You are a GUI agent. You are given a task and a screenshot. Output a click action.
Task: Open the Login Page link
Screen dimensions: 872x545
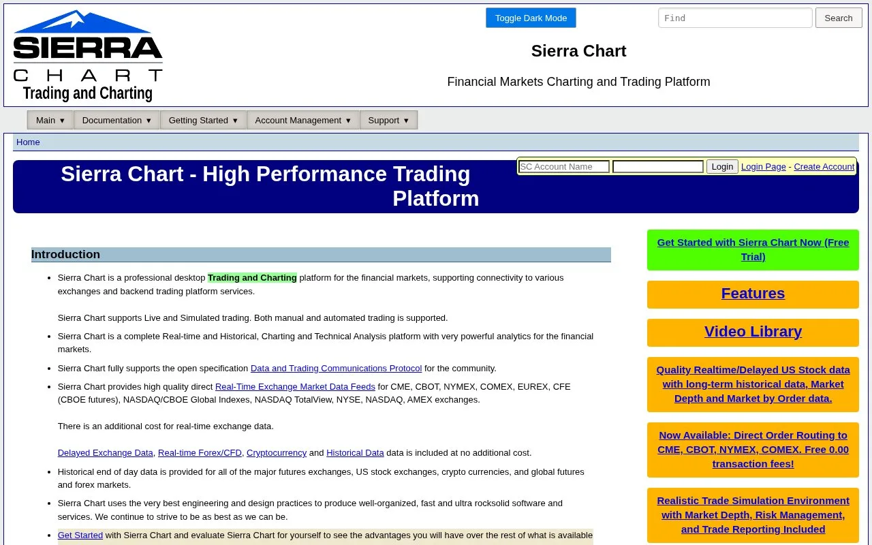pos(763,166)
